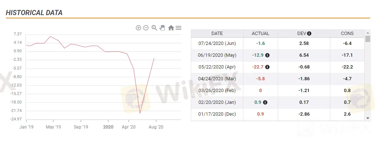Click info icon next to -22.7 value
Viewport: 375px width, 144px height.
[267, 67]
